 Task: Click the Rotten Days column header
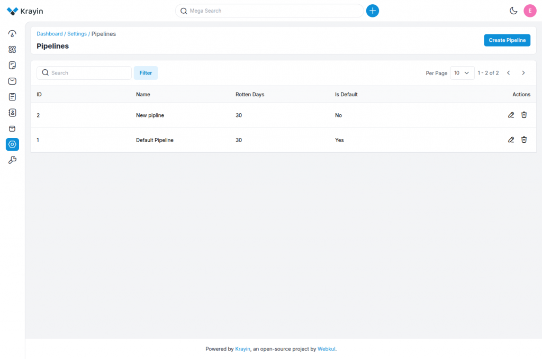250,94
